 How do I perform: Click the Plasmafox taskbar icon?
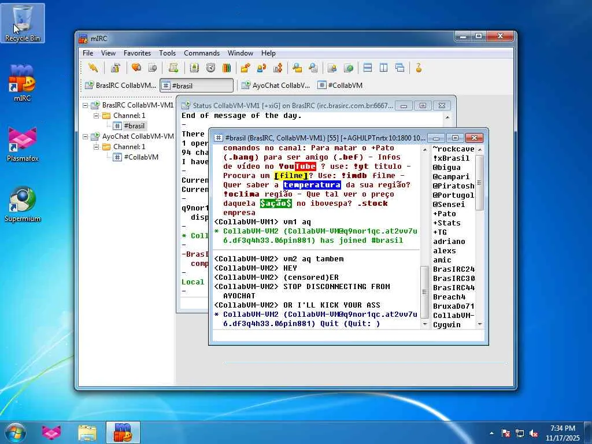click(x=51, y=432)
